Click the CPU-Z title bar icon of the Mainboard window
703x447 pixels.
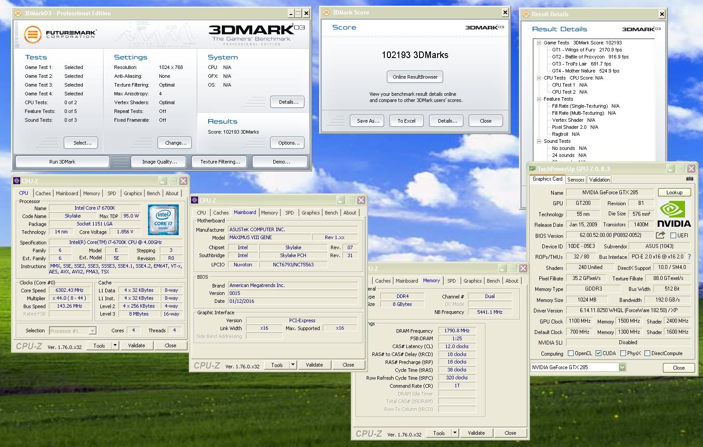195,200
